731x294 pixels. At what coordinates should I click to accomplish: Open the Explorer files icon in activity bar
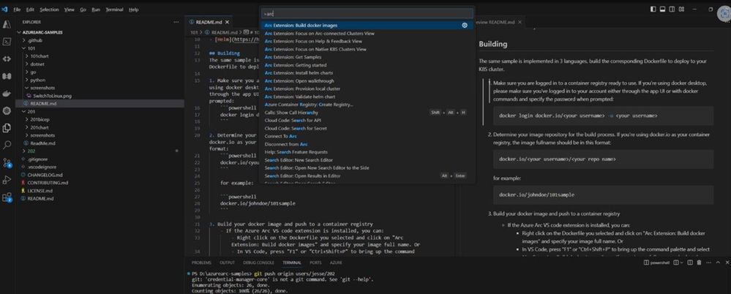tap(7, 128)
